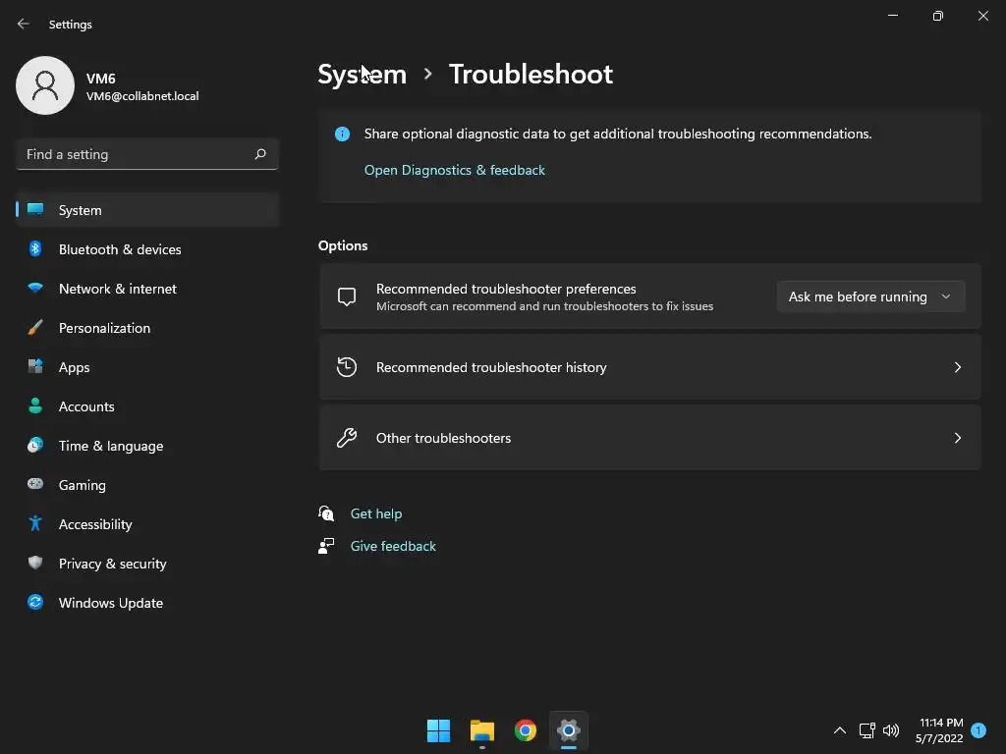
Task: Click the VM6@collabnet.local account email
Action: [x=142, y=96]
